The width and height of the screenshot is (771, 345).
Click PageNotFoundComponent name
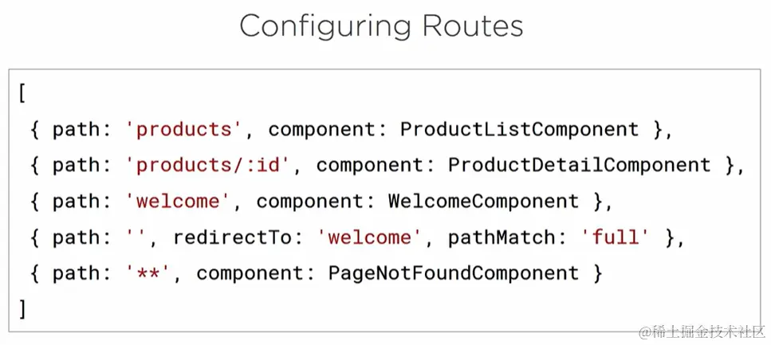pyautogui.click(x=454, y=274)
